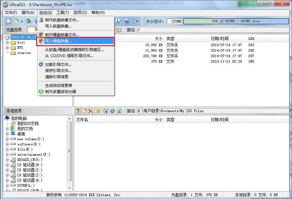The width and height of the screenshot is (292, 199).
Task: Expand the EFI folder tree node
Action: coord(7,47)
